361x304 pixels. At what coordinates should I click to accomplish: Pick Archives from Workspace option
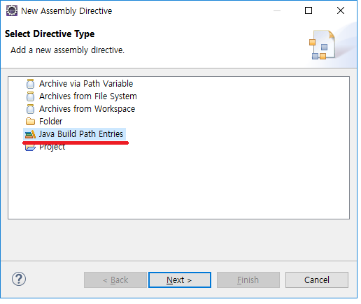(87, 109)
